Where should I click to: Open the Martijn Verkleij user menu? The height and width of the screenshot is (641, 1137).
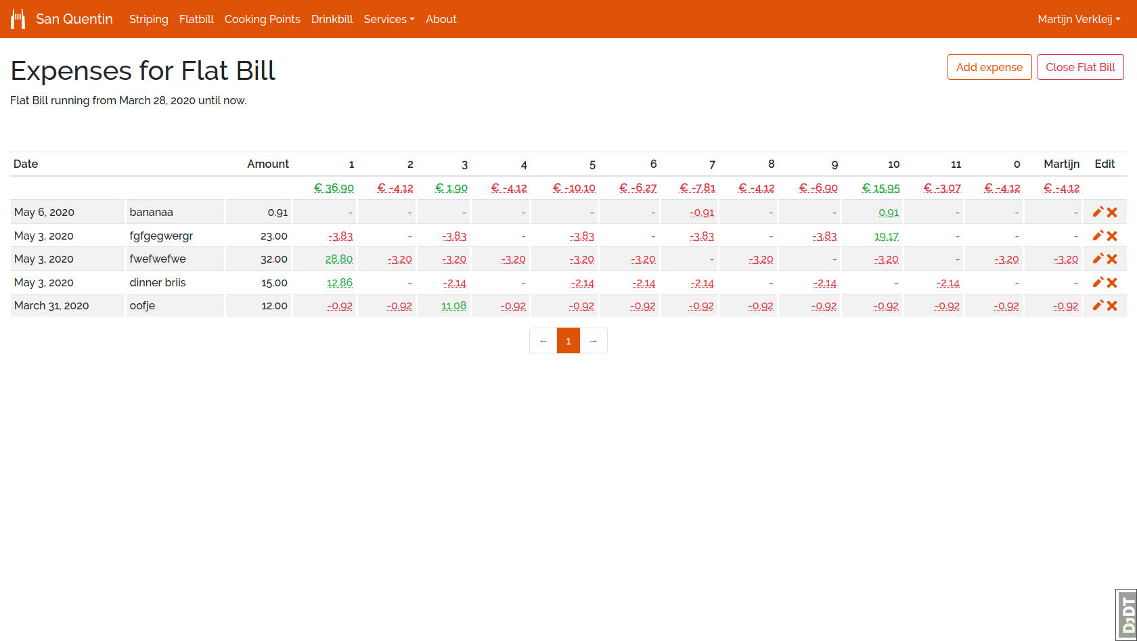(x=1078, y=19)
